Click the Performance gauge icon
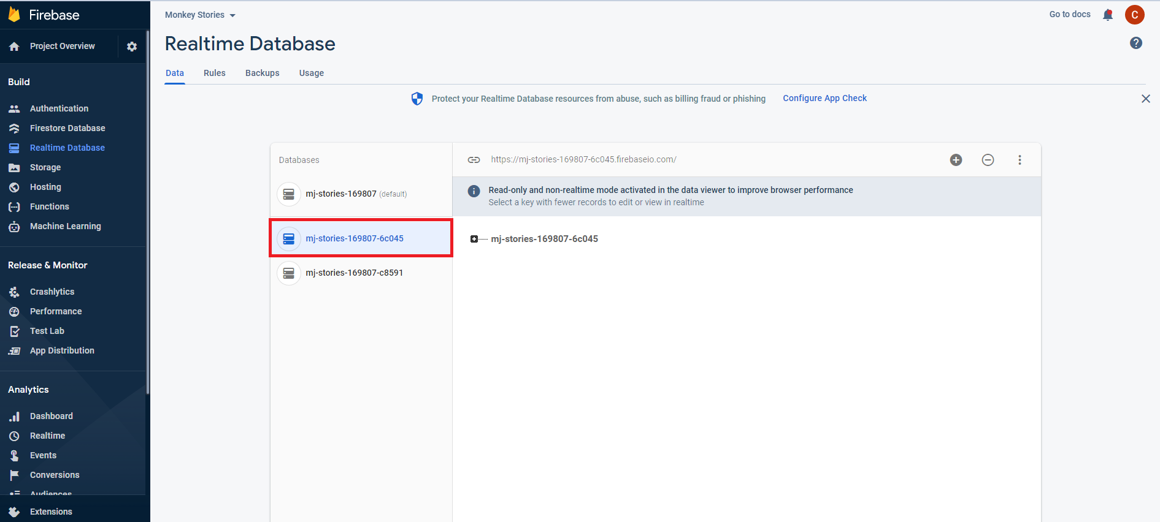 click(x=14, y=312)
